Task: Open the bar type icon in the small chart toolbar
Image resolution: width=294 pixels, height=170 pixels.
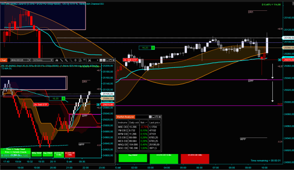Action: click(x=56, y=60)
